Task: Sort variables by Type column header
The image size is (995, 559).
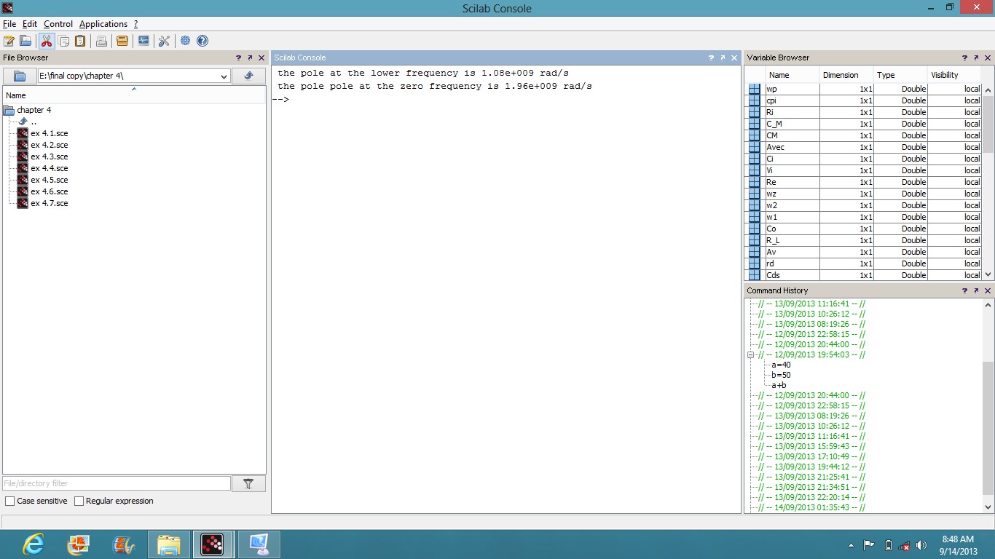Action: (900, 75)
